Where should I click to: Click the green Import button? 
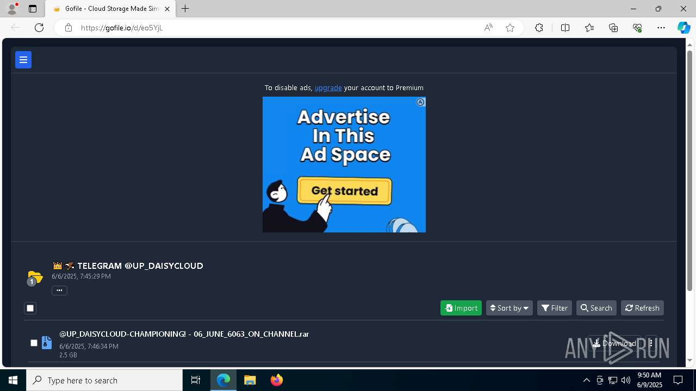461,308
